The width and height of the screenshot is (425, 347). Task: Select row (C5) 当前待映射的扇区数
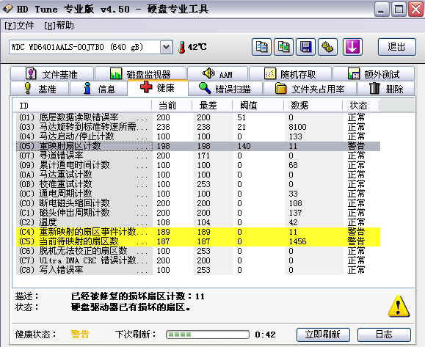[198, 241]
